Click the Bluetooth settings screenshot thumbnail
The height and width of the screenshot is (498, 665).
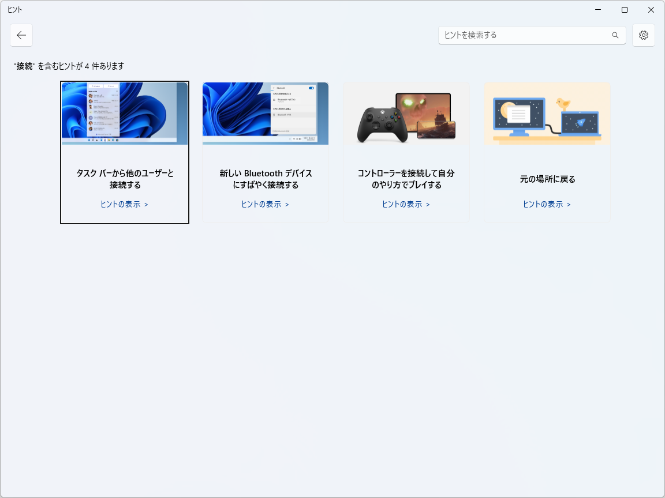pos(265,113)
